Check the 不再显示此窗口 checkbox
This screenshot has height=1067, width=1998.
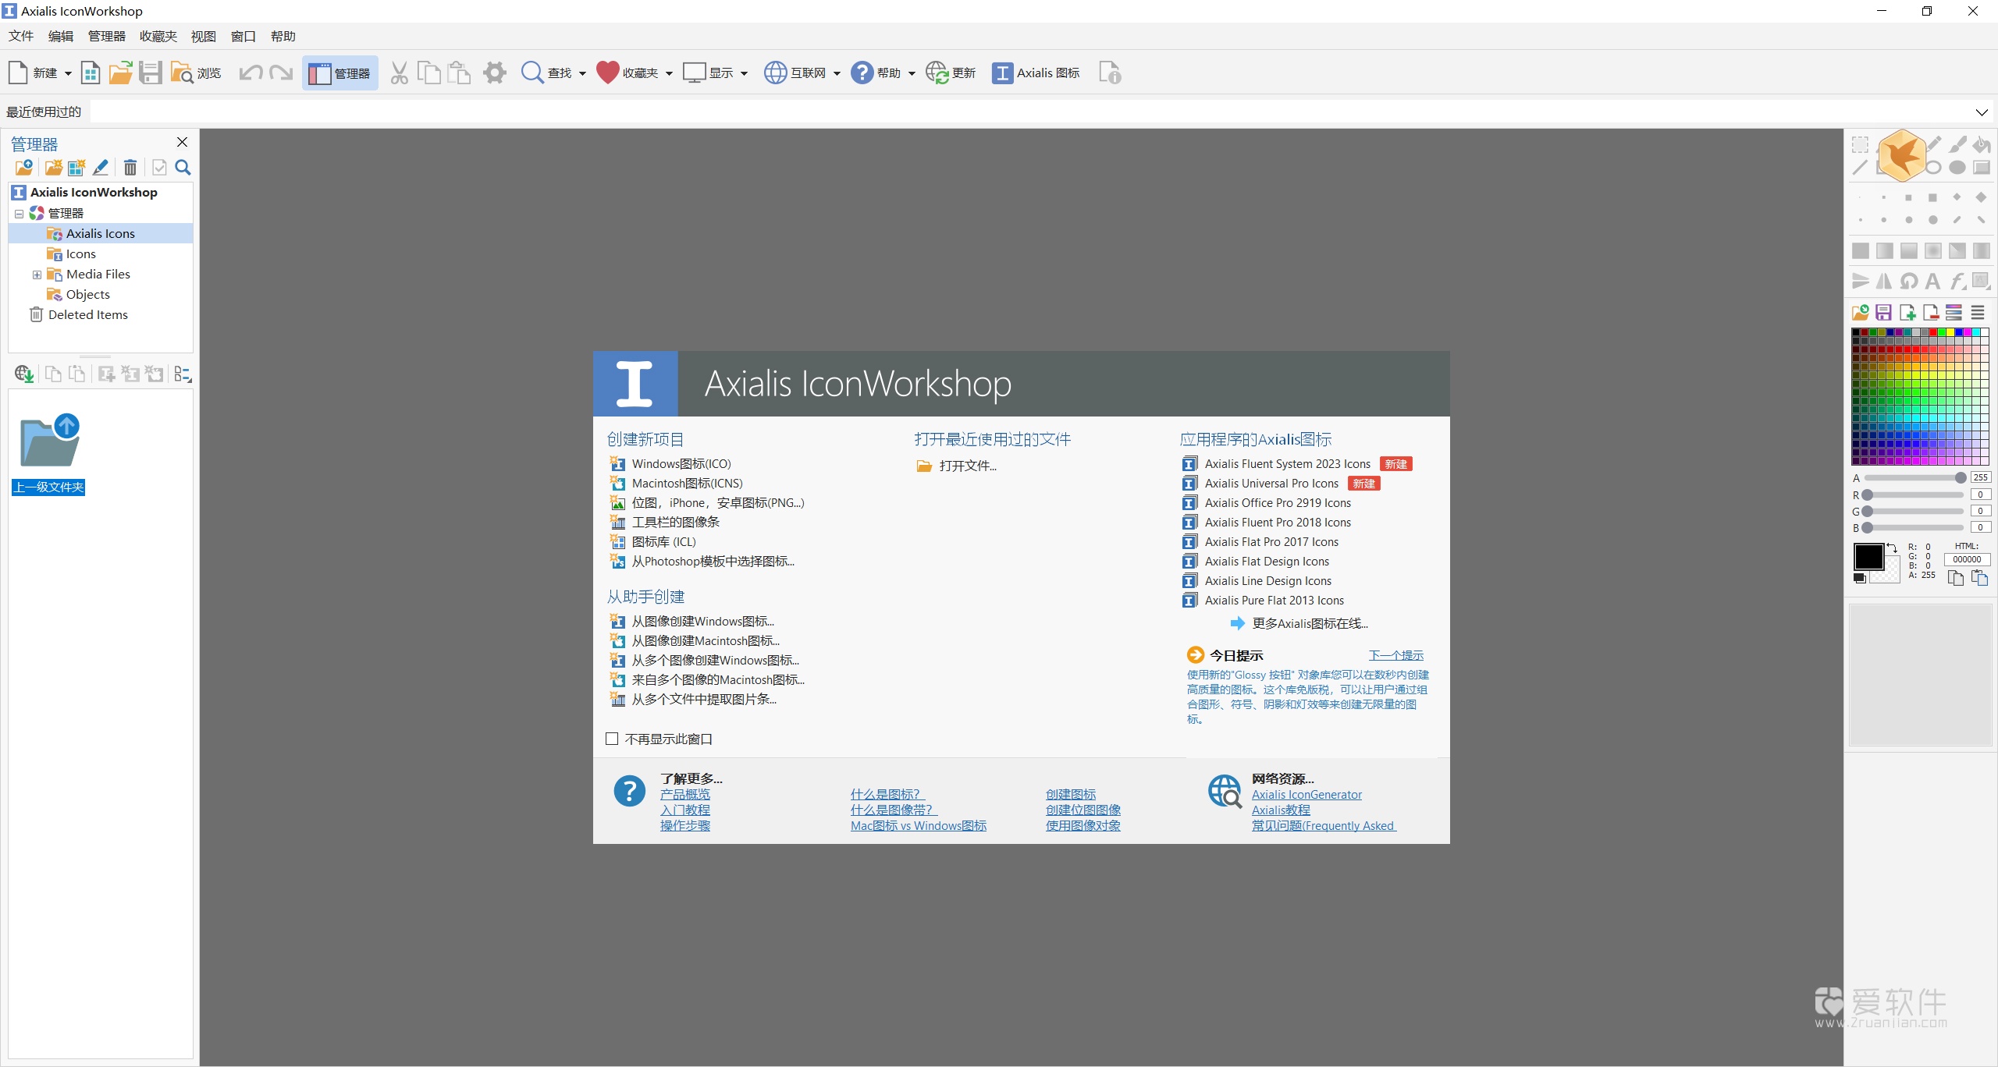coord(613,739)
